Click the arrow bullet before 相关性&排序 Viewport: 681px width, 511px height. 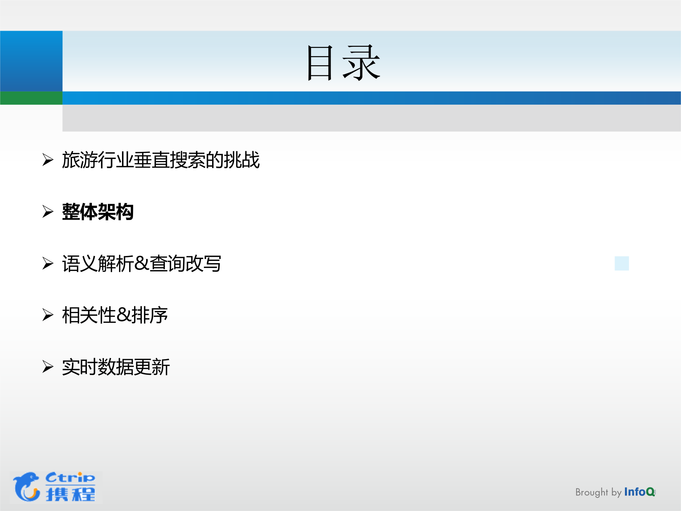(x=47, y=314)
